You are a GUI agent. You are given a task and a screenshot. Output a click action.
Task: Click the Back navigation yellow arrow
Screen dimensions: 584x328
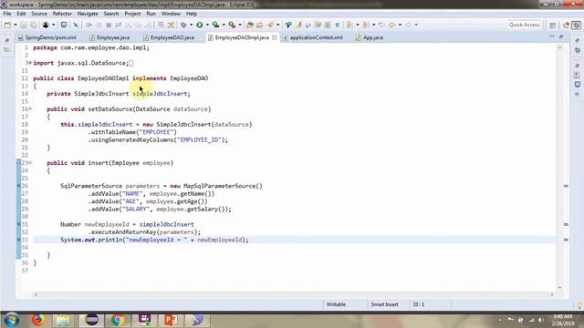point(391,25)
